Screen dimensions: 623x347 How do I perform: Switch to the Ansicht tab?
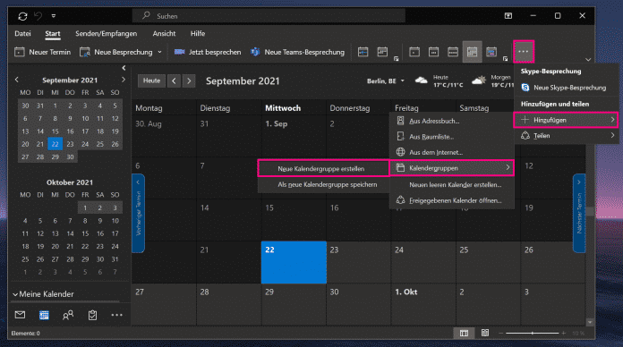164,34
